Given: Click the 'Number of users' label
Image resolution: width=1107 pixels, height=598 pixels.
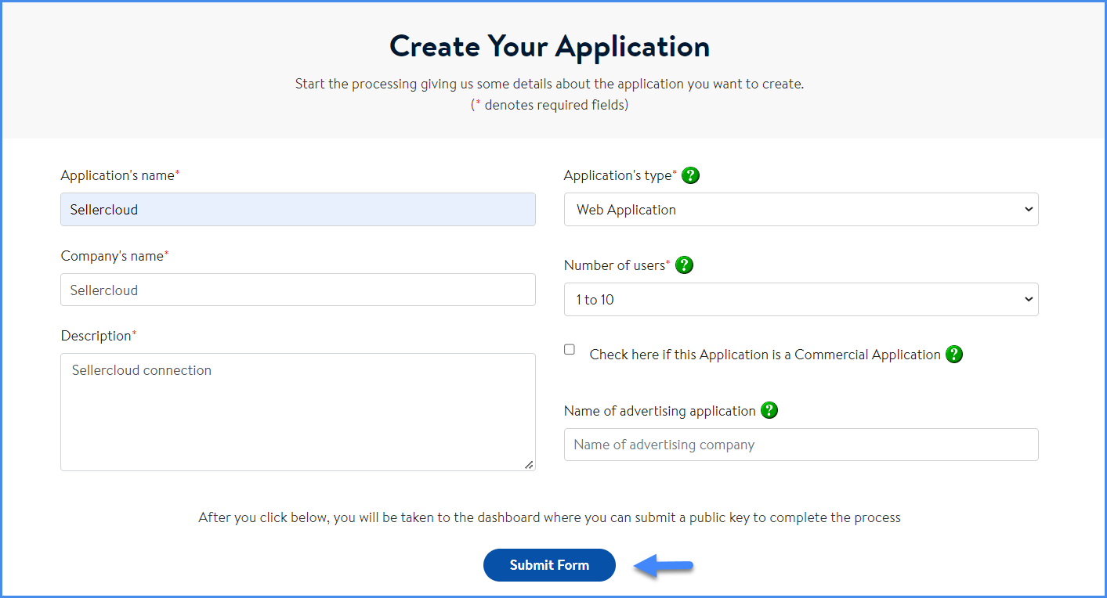Looking at the screenshot, I should pos(617,265).
